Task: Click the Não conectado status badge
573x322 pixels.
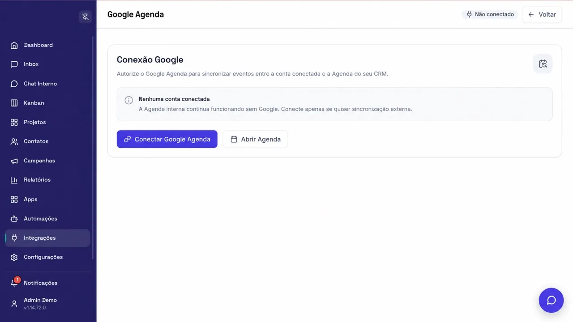Action: (490, 14)
